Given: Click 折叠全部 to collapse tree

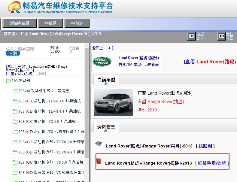Looking at the screenshot, I should click(x=74, y=50).
